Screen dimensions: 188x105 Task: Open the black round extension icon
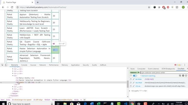point(155,7)
